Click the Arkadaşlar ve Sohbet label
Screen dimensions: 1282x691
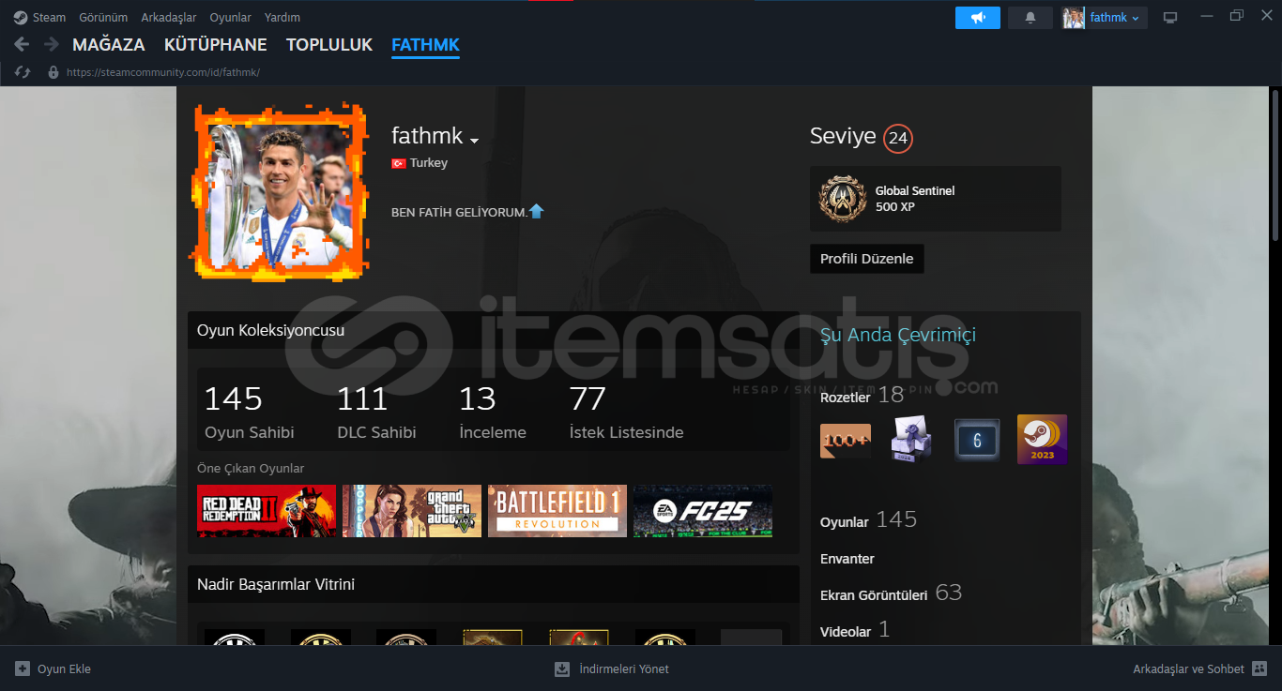1189,669
